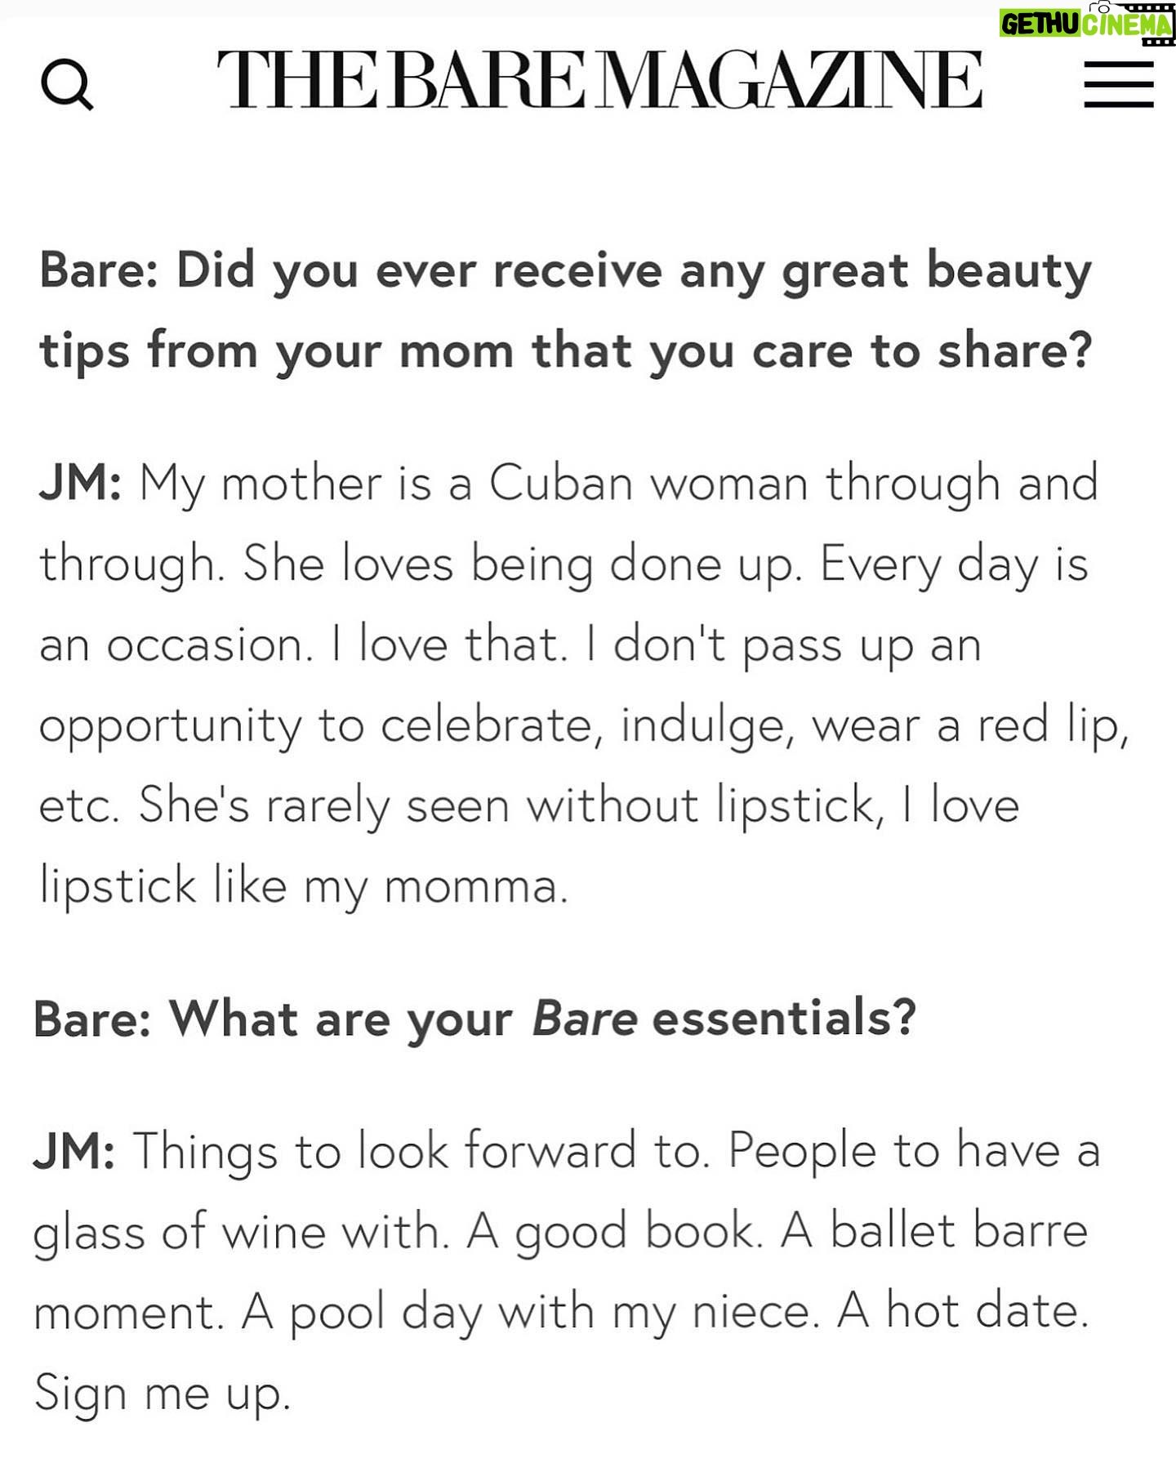Click the 'Every day is an occasion' sentence
This screenshot has height=1463, width=1176.
click(x=563, y=604)
